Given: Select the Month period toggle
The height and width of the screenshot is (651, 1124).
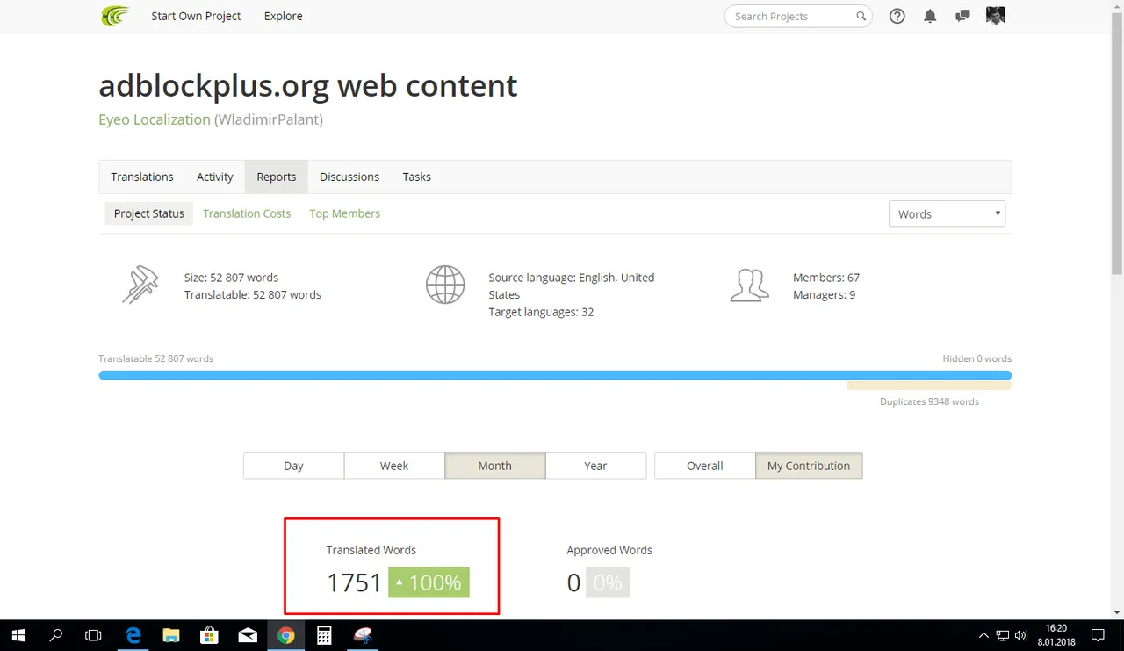Looking at the screenshot, I should point(495,466).
